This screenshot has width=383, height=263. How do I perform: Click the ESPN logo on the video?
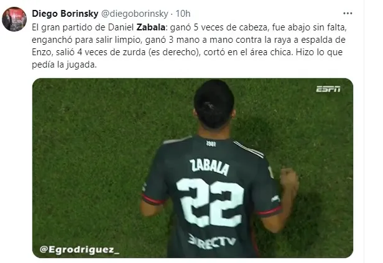[328, 89]
